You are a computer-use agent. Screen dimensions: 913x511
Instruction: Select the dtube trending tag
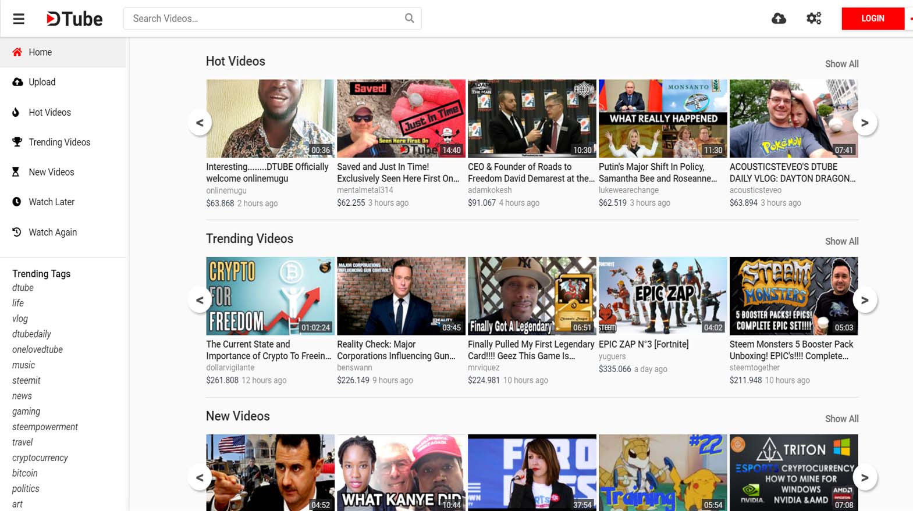point(23,288)
